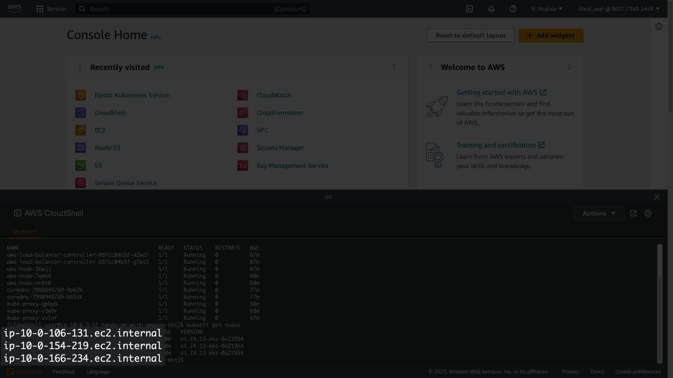The height and width of the screenshot is (378, 673).
Task: Open Recently visited widget options menu
Action: point(394,67)
